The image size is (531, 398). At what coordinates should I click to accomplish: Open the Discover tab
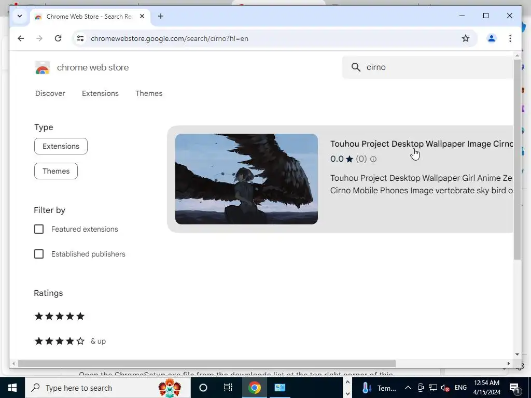[50, 93]
